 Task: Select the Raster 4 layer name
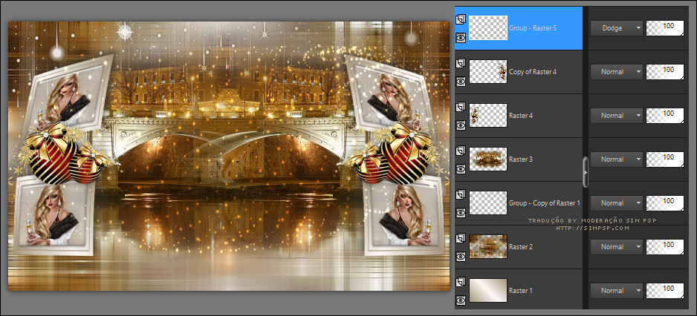(522, 116)
